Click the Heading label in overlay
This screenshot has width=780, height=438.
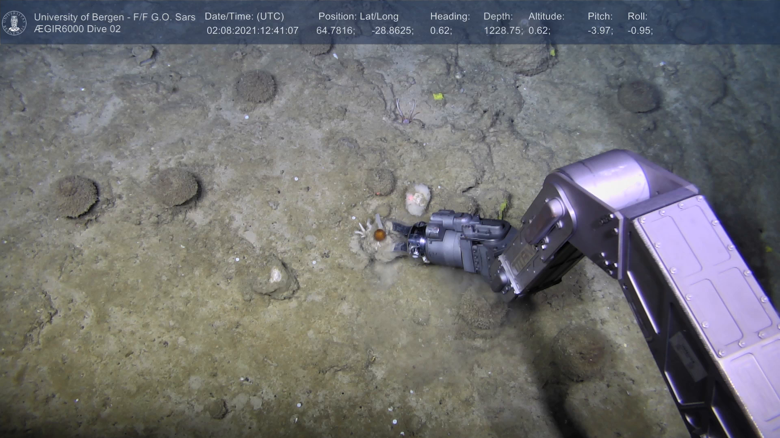tap(450, 17)
